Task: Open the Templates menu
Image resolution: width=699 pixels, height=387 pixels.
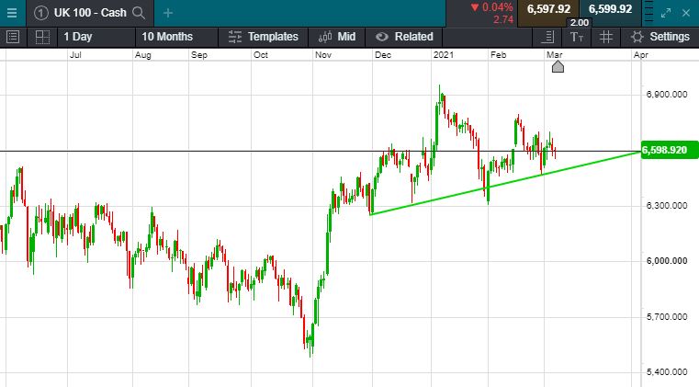Action: tap(263, 37)
